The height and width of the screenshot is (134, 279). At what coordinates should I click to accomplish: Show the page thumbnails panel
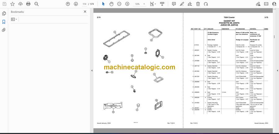click(4, 14)
